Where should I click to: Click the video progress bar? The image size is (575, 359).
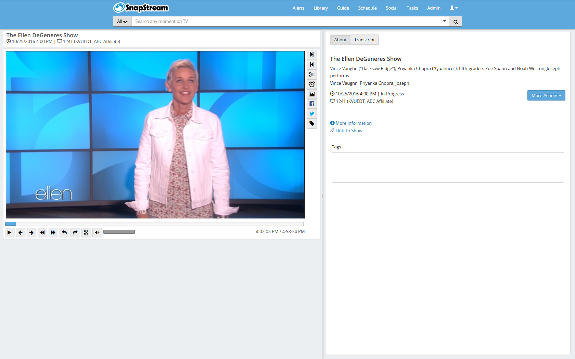click(154, 224)
